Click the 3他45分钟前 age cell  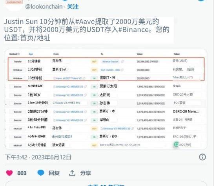38,120
